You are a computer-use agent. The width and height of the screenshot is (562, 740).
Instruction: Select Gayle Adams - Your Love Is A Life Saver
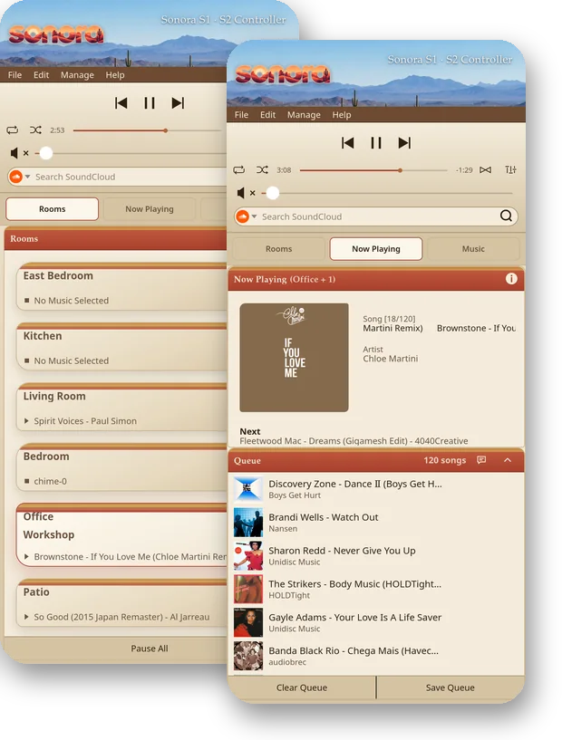pos(376,622)
